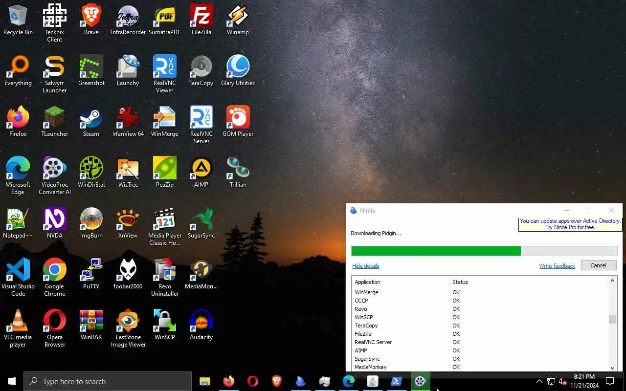Select the TLauncher desktop icon
Screen dimensions: 626x391
54,122
